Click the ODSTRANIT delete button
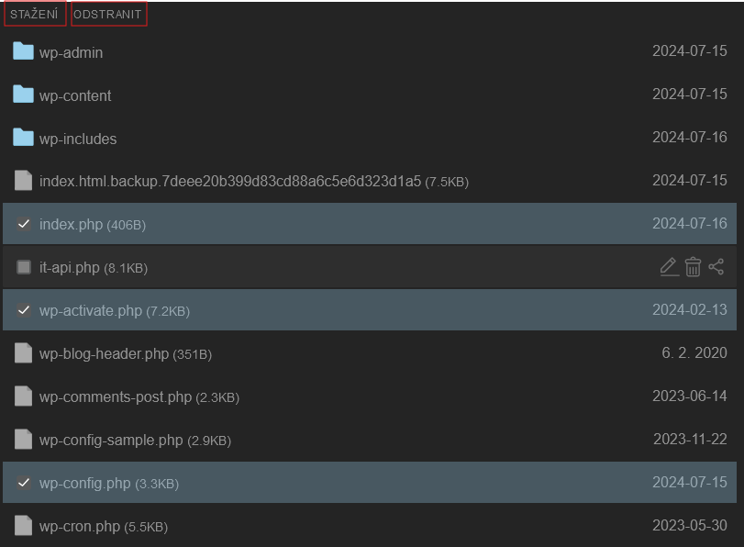The width and height of the screenshot is (744, 547). click(108, 15)
